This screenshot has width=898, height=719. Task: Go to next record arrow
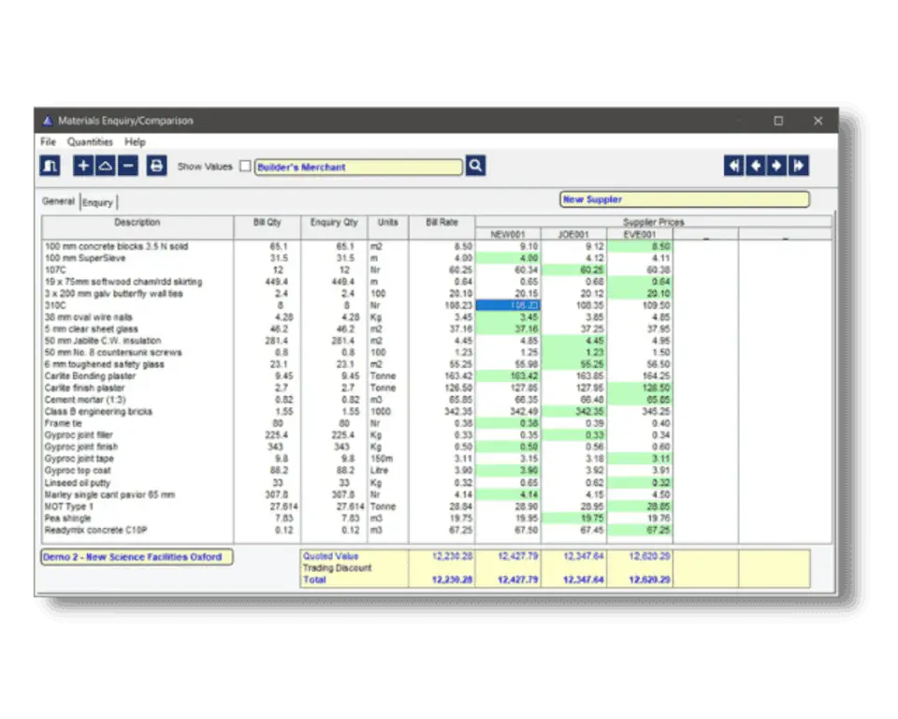pos(776,166)
